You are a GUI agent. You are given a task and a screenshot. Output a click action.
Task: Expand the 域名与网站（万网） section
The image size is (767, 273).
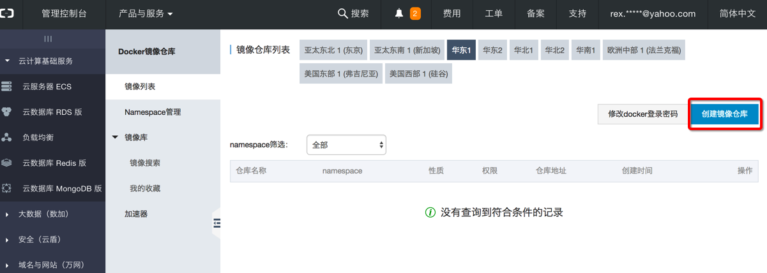click(x=7, y=265)
